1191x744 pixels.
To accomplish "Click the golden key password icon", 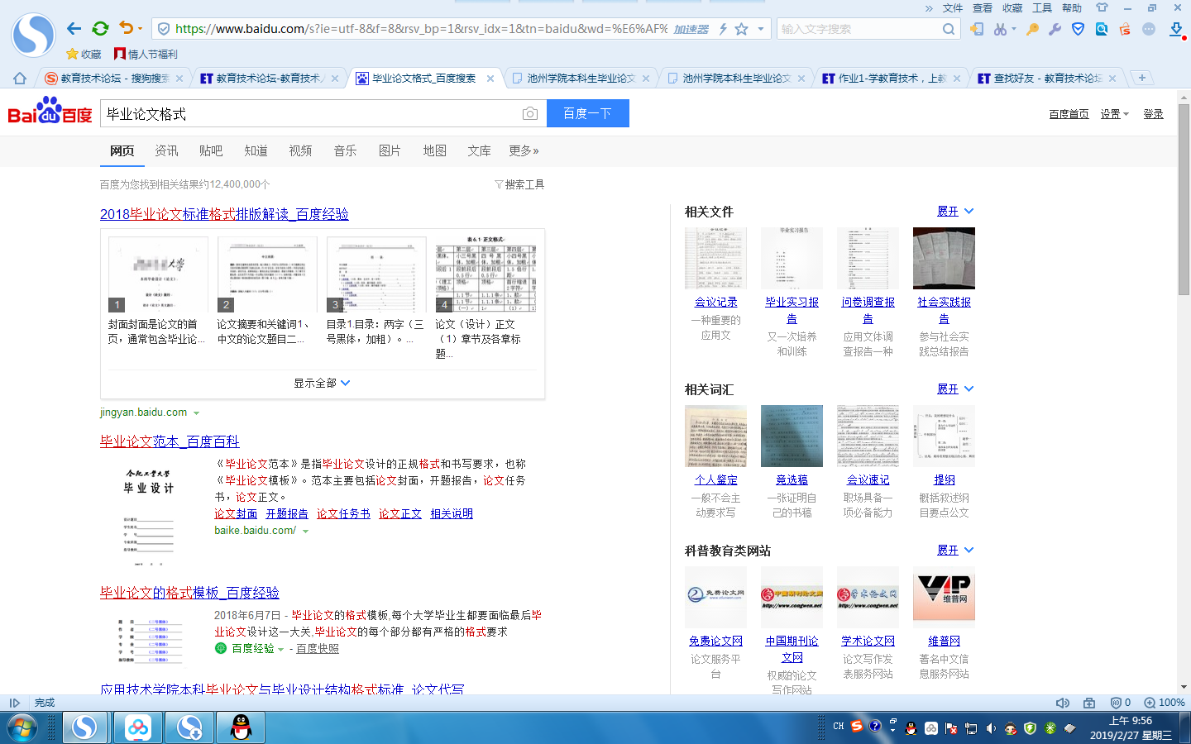I will [x=1032, y=29].
